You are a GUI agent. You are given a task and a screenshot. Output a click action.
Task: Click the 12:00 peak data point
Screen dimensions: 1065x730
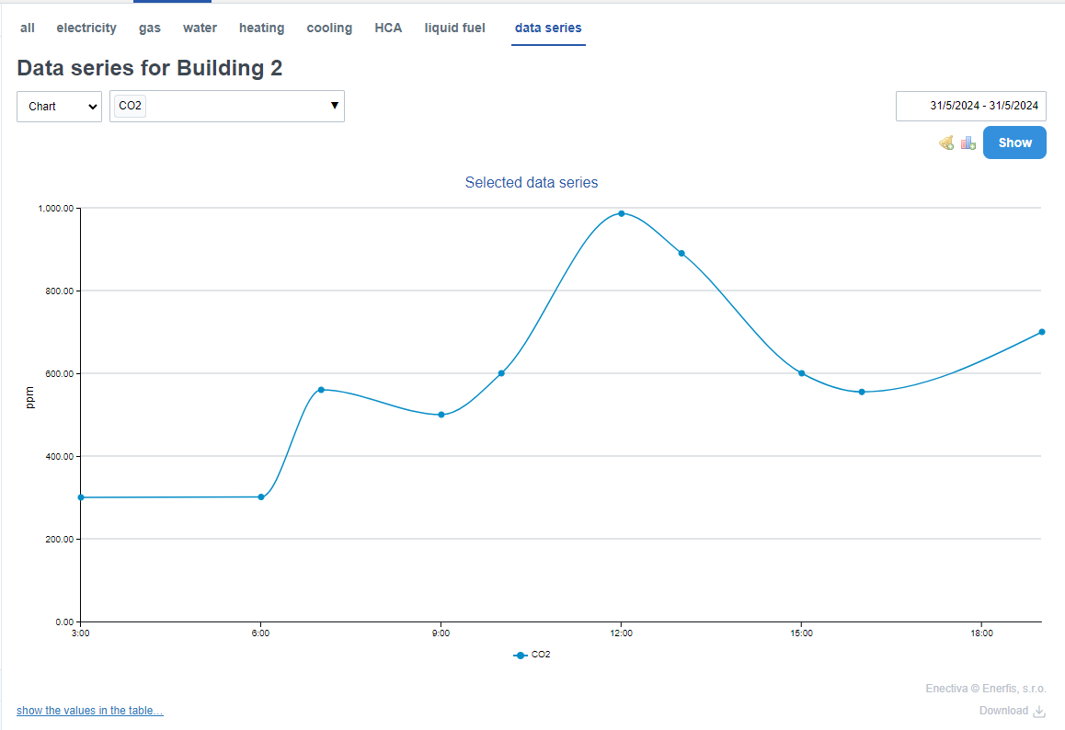(622, 213)
